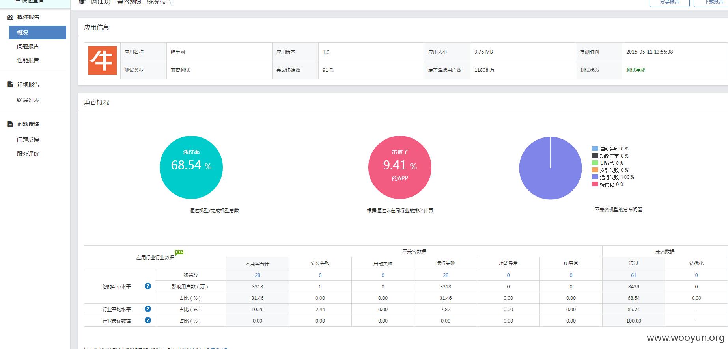728x349 pixels.
Task: Click 28 link under 不兼容合计
Action: (258, 275)
